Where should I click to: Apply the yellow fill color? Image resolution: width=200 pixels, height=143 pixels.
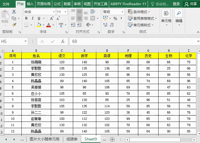[39, 25]
